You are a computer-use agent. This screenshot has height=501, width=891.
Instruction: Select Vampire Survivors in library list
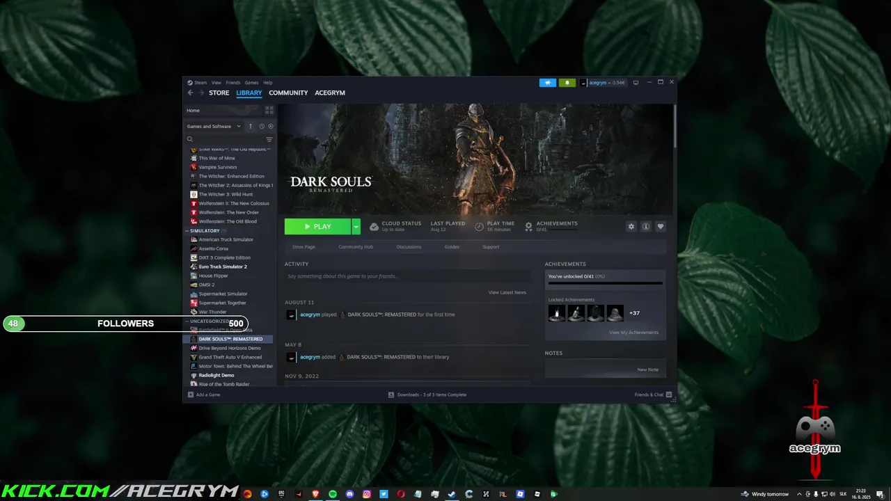(218, 167)
